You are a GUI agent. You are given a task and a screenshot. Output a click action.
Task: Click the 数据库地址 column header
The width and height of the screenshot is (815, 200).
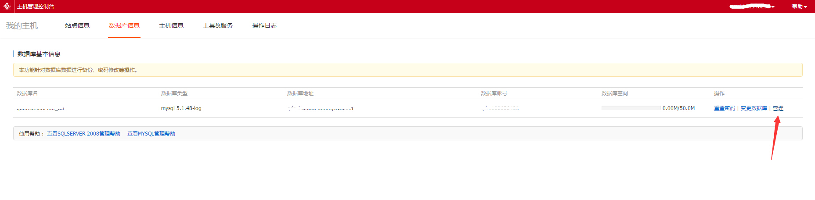300,93
